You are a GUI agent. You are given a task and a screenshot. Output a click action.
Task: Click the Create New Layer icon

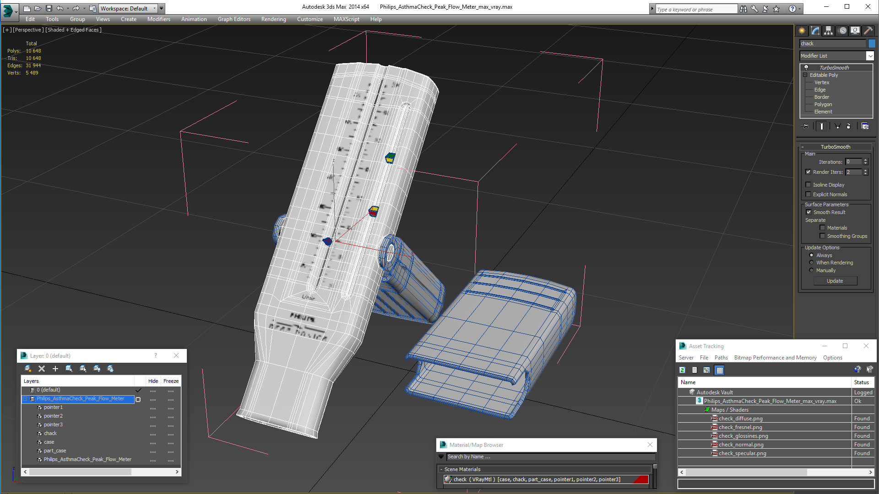click(x=27, y=369)
